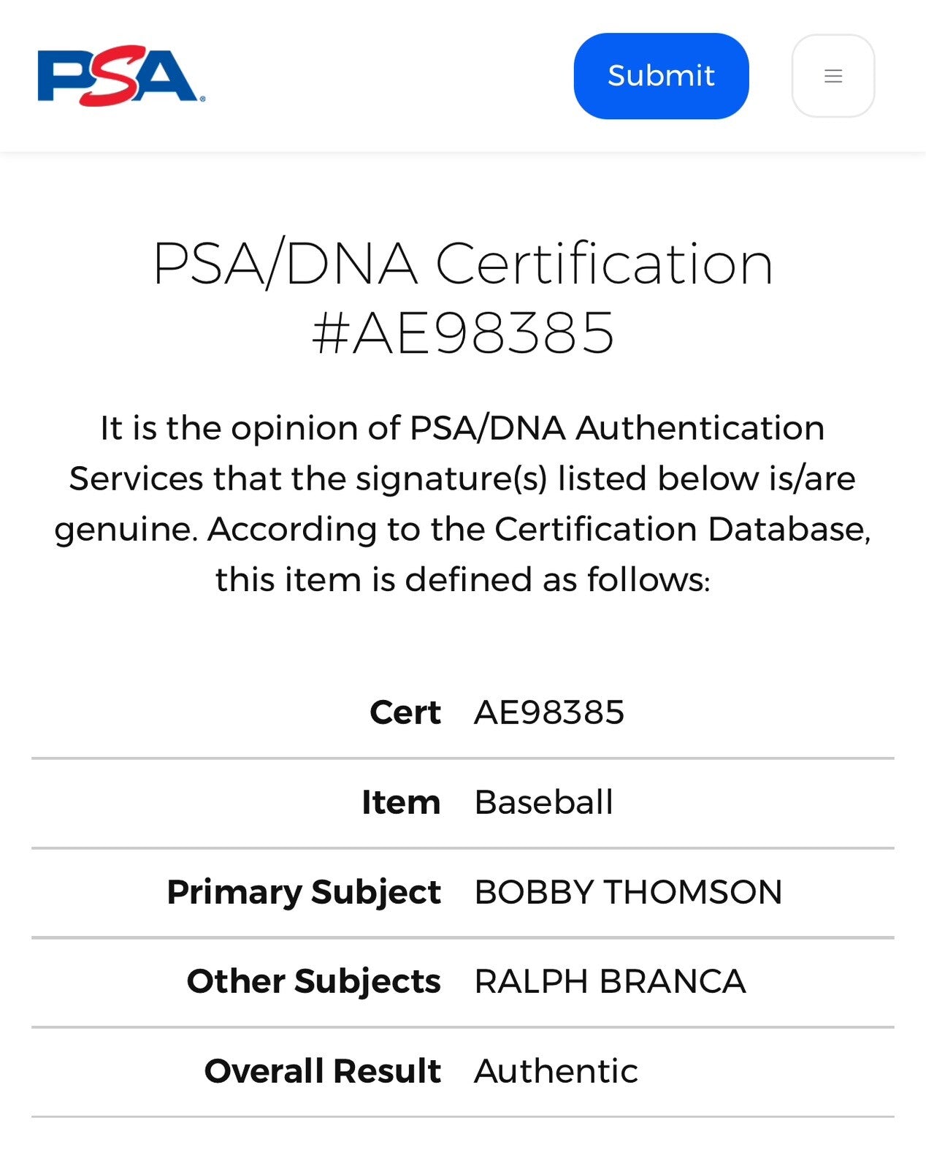Click the word "signature(s)" in the paragraph
This screenshot has width=926, height=1169.
pos(451,479)
